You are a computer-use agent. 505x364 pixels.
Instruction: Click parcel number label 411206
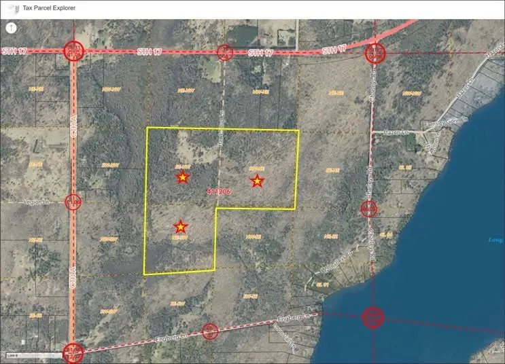(219, 192)
